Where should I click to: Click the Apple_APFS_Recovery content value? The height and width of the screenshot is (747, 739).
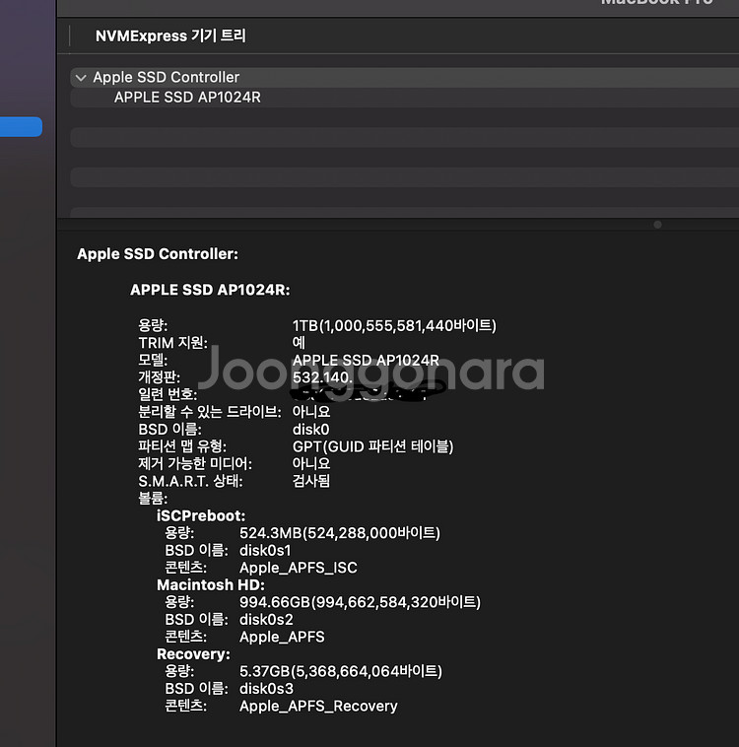point(318,706)
